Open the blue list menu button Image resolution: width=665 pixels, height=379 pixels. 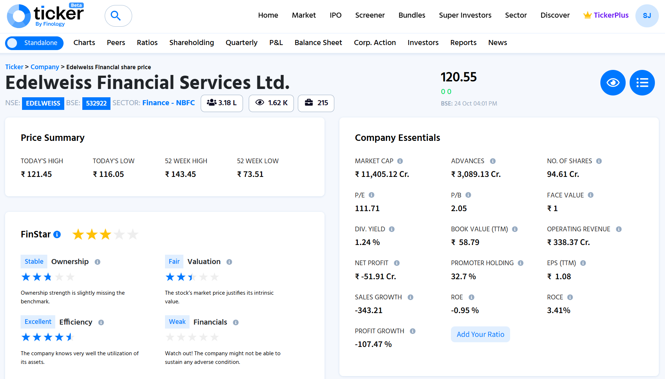pyautogui.click(x=642, y=83)
